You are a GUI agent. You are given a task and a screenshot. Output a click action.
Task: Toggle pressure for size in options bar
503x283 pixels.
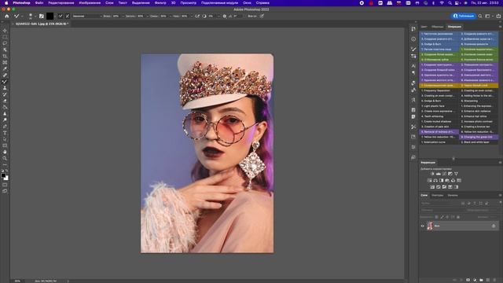point(262,16)
